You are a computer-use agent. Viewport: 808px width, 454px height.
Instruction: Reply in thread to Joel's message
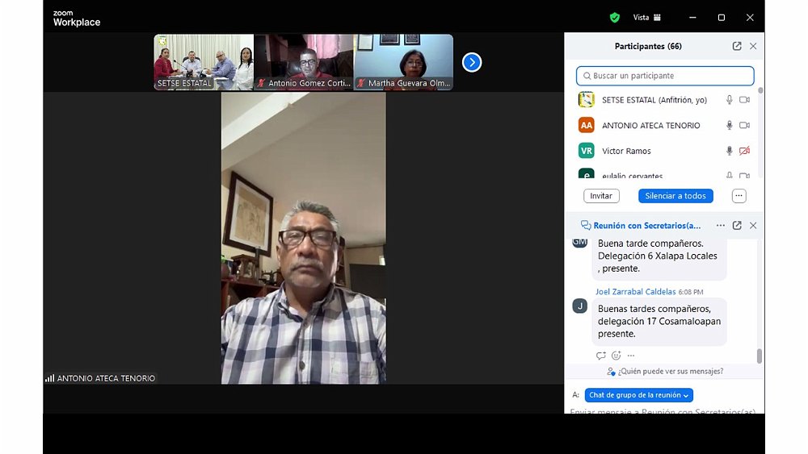point(600,356)
